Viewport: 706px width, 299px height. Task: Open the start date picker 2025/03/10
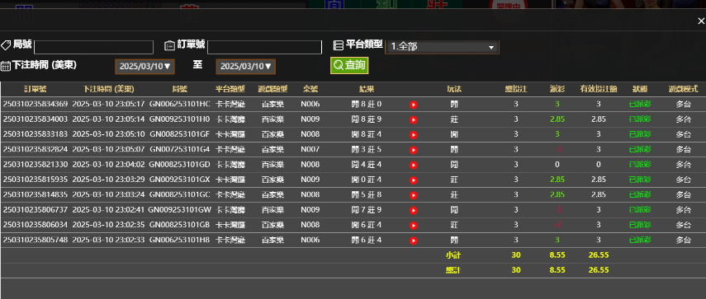click(x=145, y=67)
